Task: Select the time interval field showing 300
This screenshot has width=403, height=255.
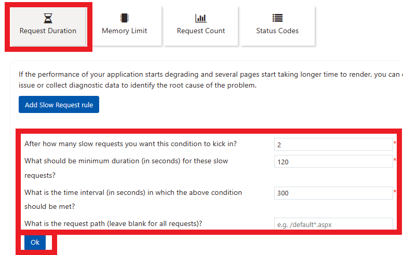Action: pos(333,193)
